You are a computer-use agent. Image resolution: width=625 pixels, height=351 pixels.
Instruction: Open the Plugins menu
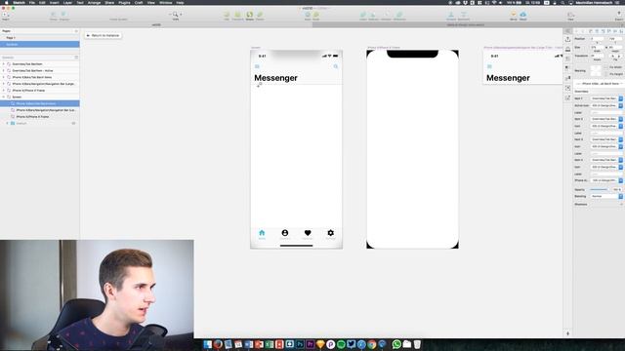click(124, 2)
